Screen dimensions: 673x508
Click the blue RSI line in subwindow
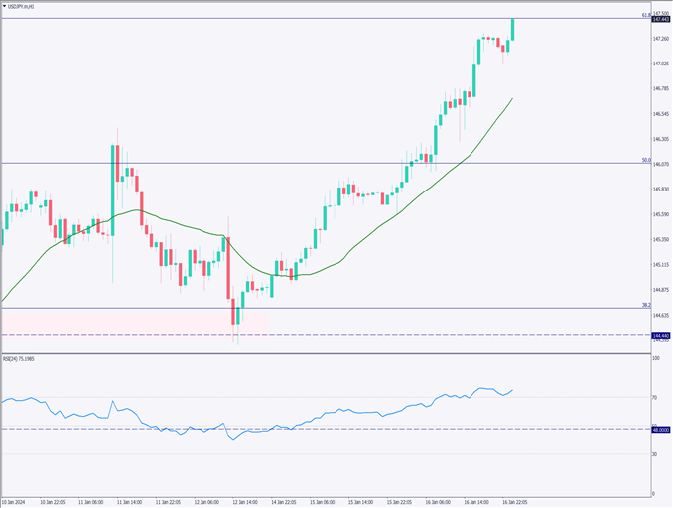pyautogui.click(x=298, y=424)
